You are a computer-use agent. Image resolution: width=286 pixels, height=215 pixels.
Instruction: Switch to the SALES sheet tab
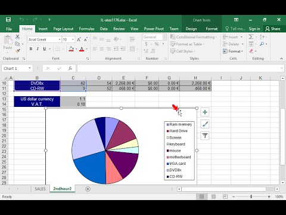point(40,189)
